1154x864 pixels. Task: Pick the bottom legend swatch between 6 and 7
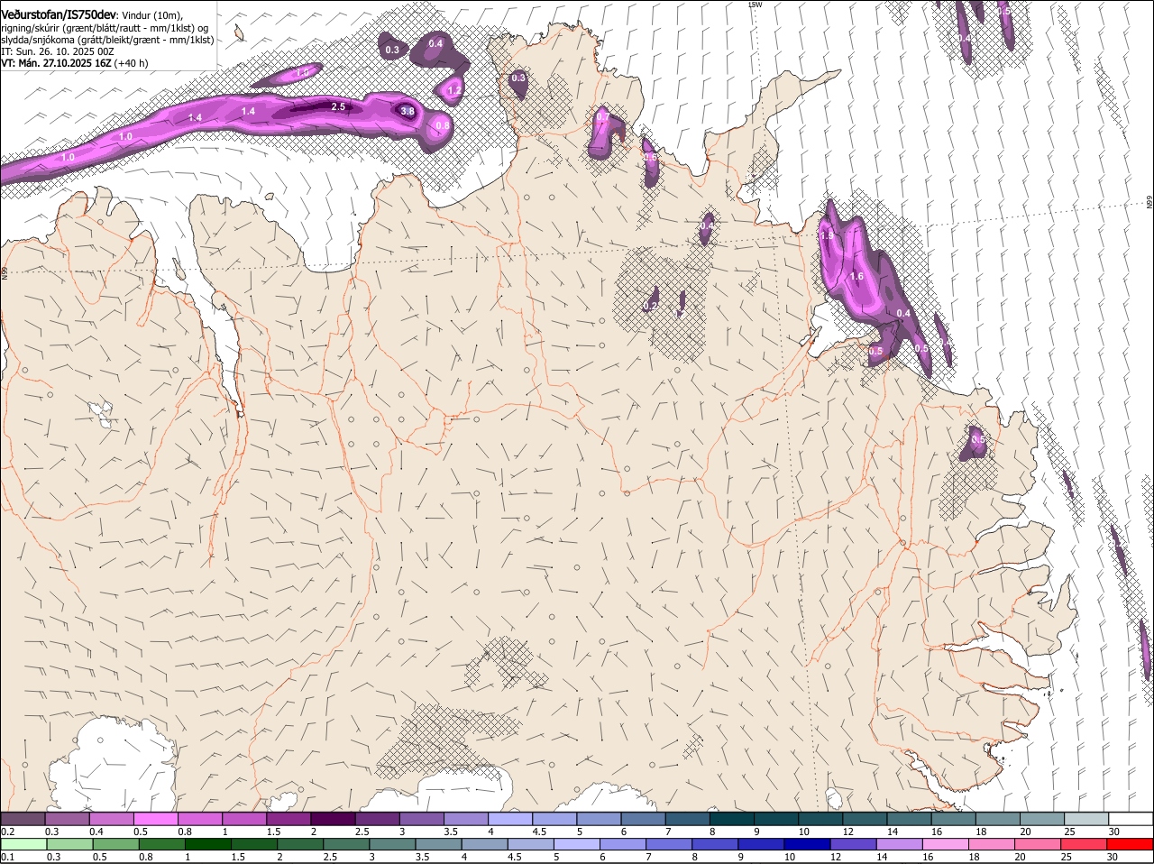pyautogui.click(x=623, y=844)
